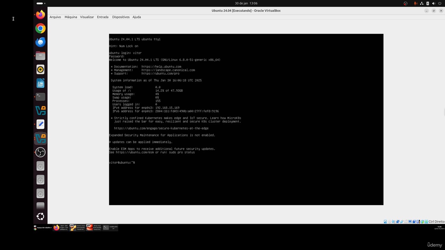Viewport: 445px width, 250px height.
Task: Click the Ctrl Direito host key label
Action: [436, 222]
